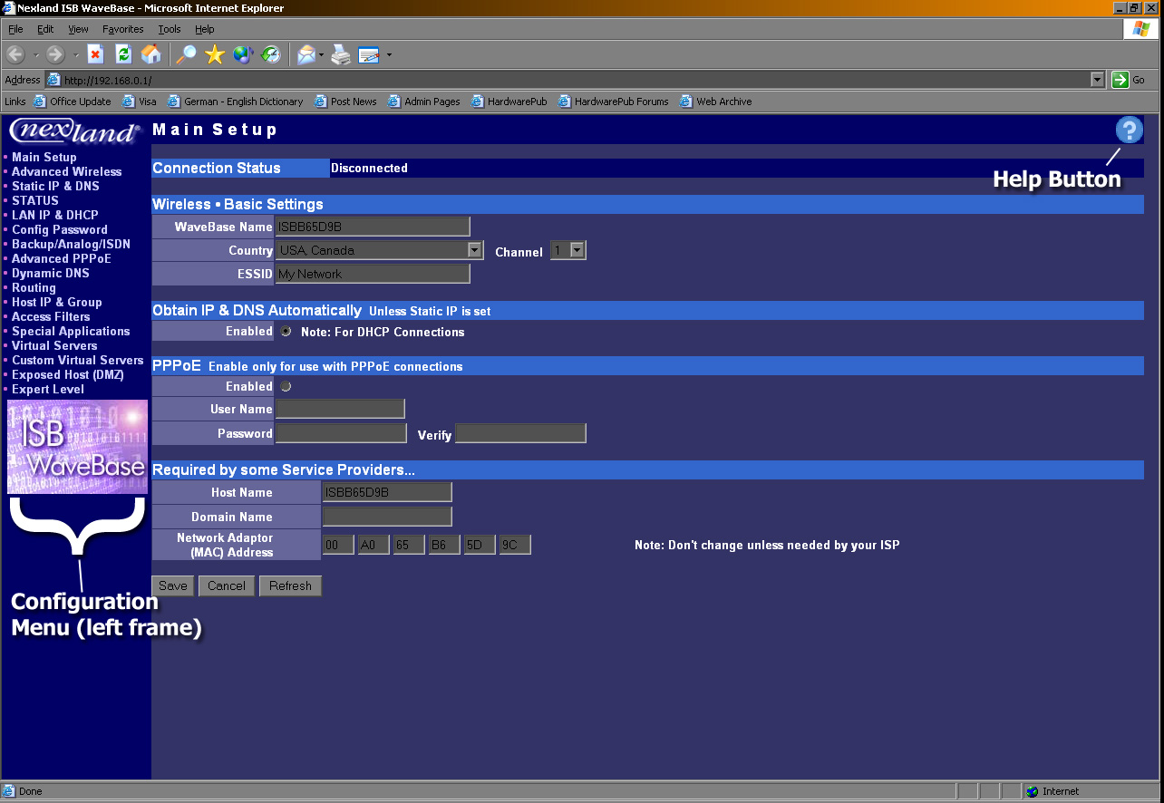The width and height of the screenshot is (1164, 803).
Task: Click the Save button
Action: click(x=173, y=586)
